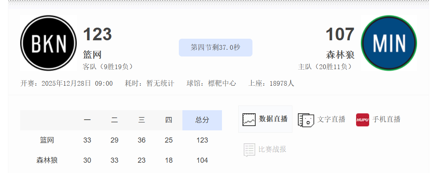Click the 总分 column header

point(202,120)
